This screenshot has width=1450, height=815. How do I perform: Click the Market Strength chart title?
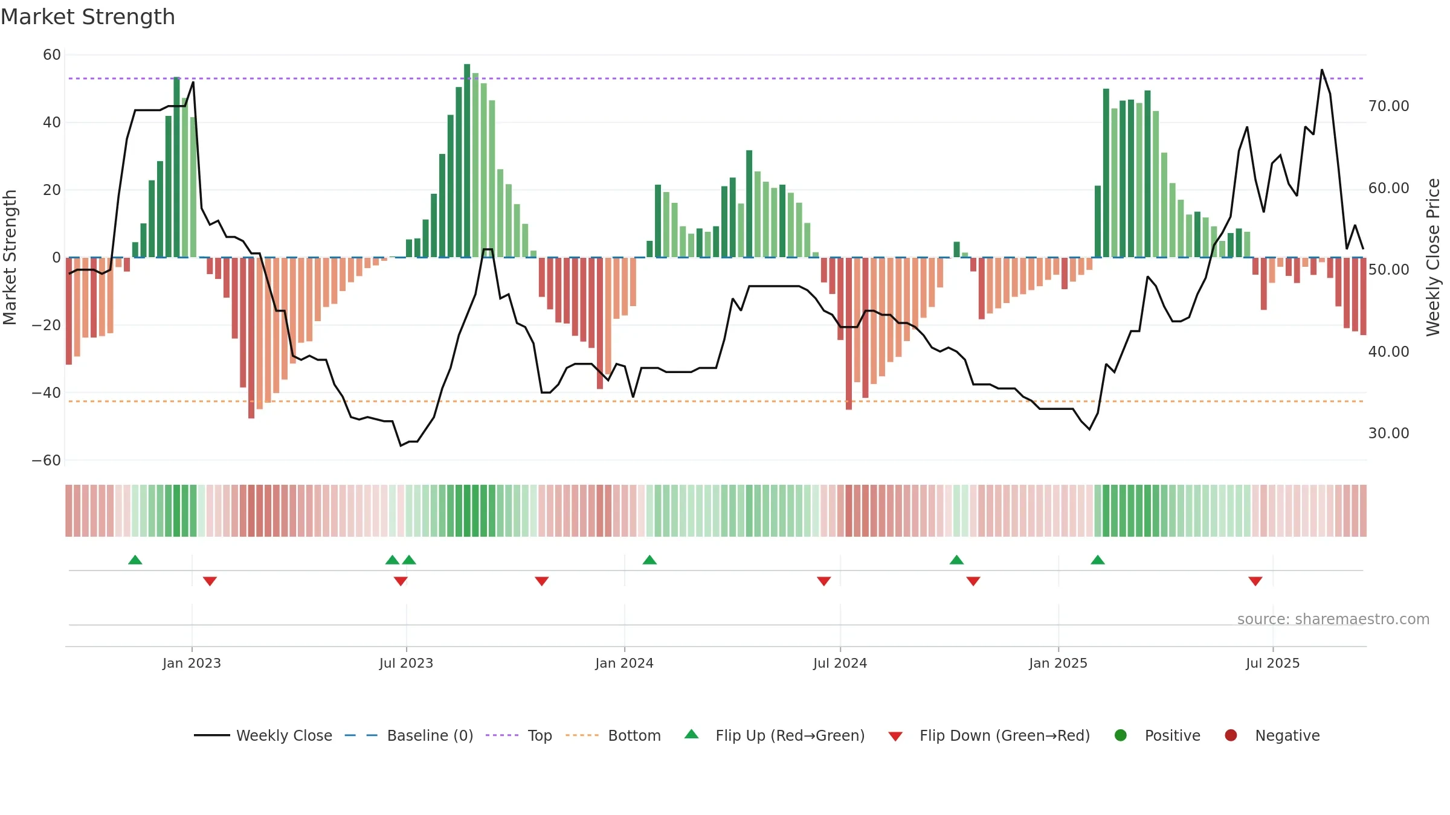(88, 17)
